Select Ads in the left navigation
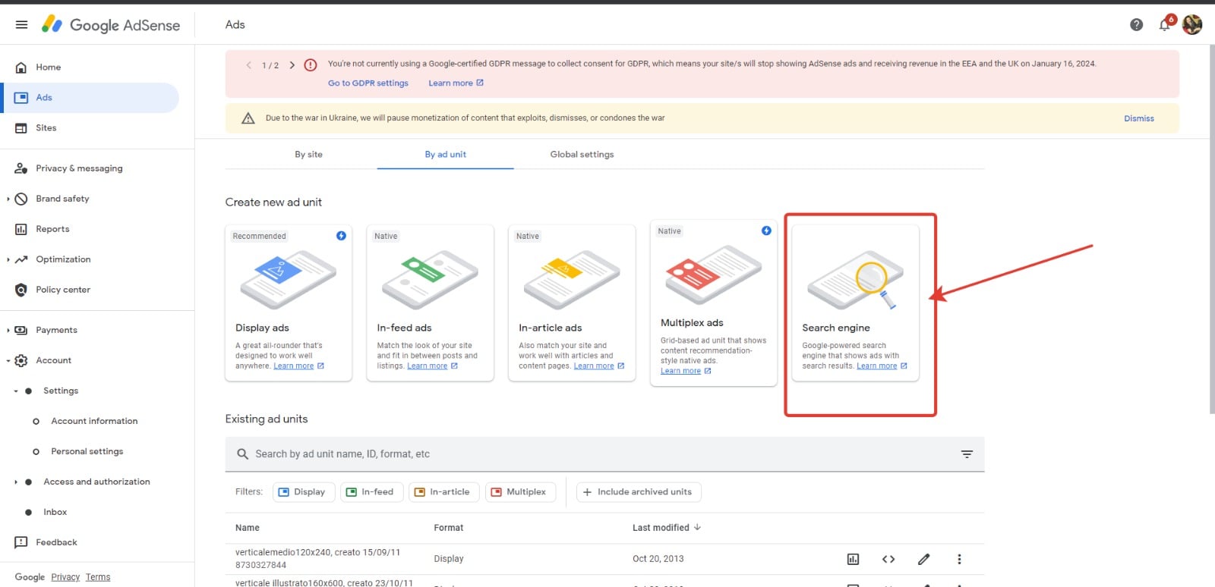 pos(44,98)
